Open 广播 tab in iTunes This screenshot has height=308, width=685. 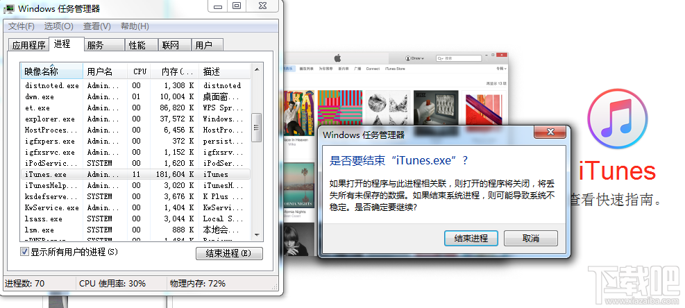tap(357, 69)
